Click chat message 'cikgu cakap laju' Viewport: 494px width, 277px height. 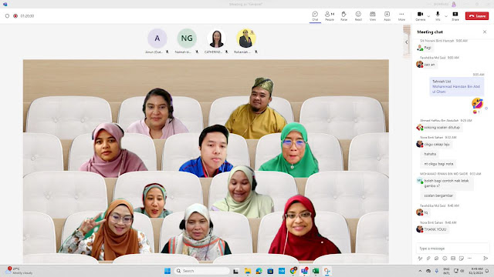(x=437, y=144)
